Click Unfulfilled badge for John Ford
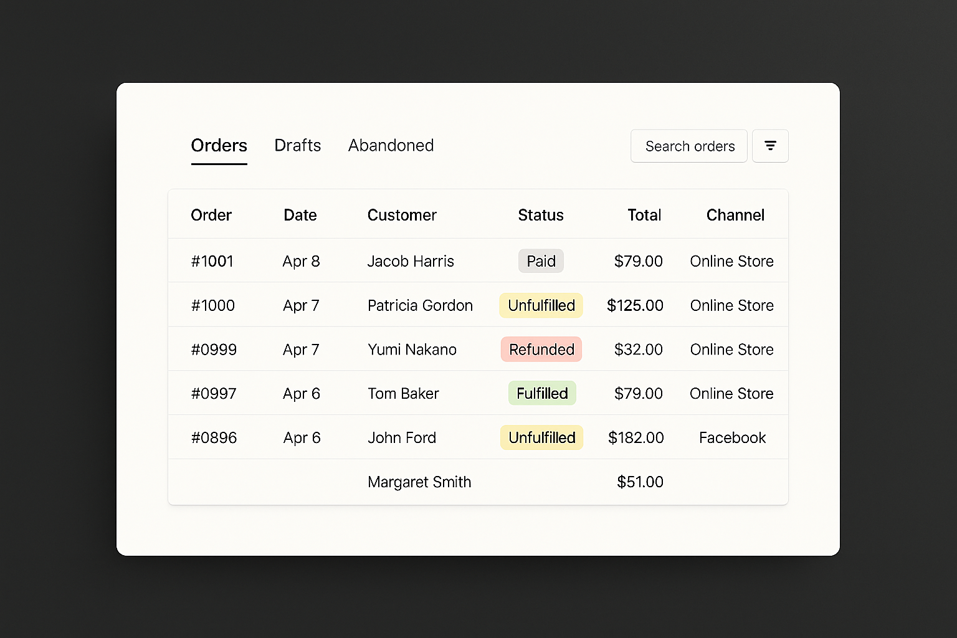Viewport: 957px width, 638px height. [541, 438]
